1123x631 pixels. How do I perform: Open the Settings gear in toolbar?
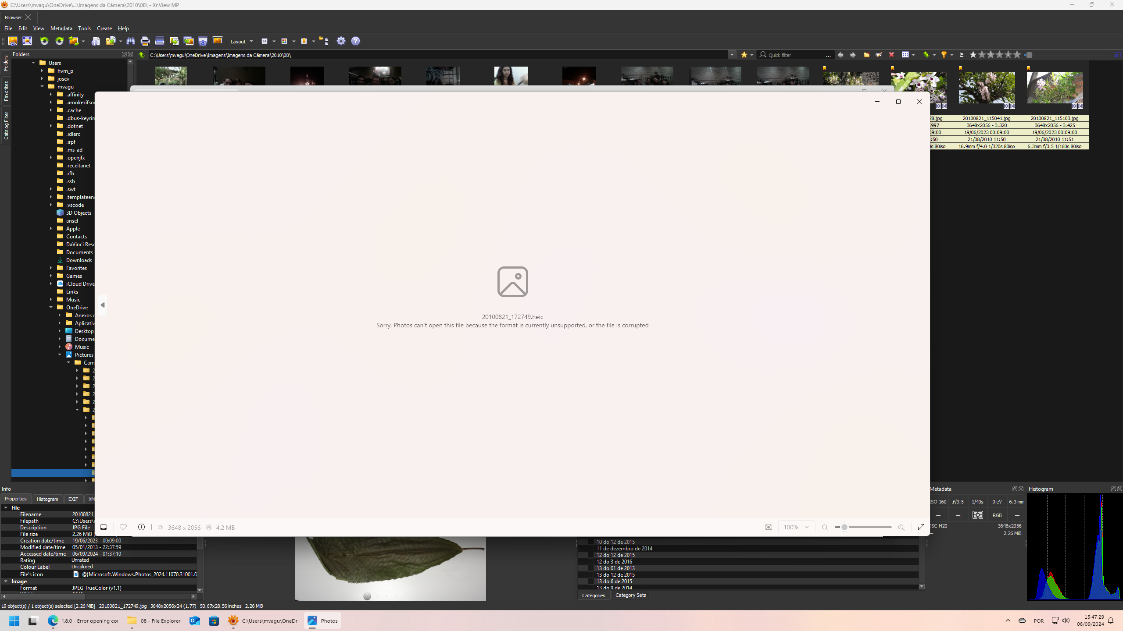point(341,41)
